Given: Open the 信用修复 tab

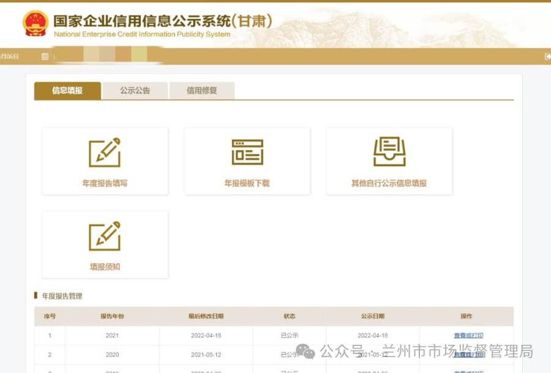Looking at the screenshot, I should (x=202, y=91).
